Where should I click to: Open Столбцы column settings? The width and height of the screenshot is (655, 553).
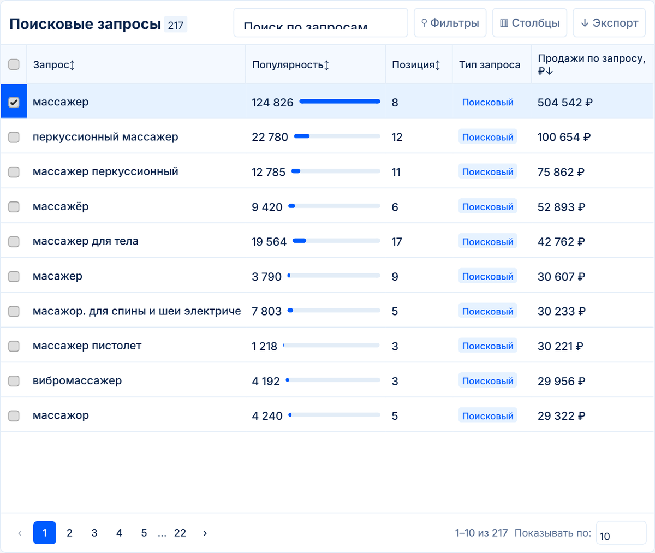(x=529, y=23)
